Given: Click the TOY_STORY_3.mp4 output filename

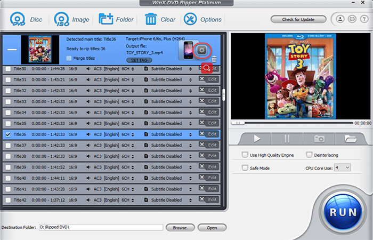Looking at the screenshot, I should click(x=144, y=53).
